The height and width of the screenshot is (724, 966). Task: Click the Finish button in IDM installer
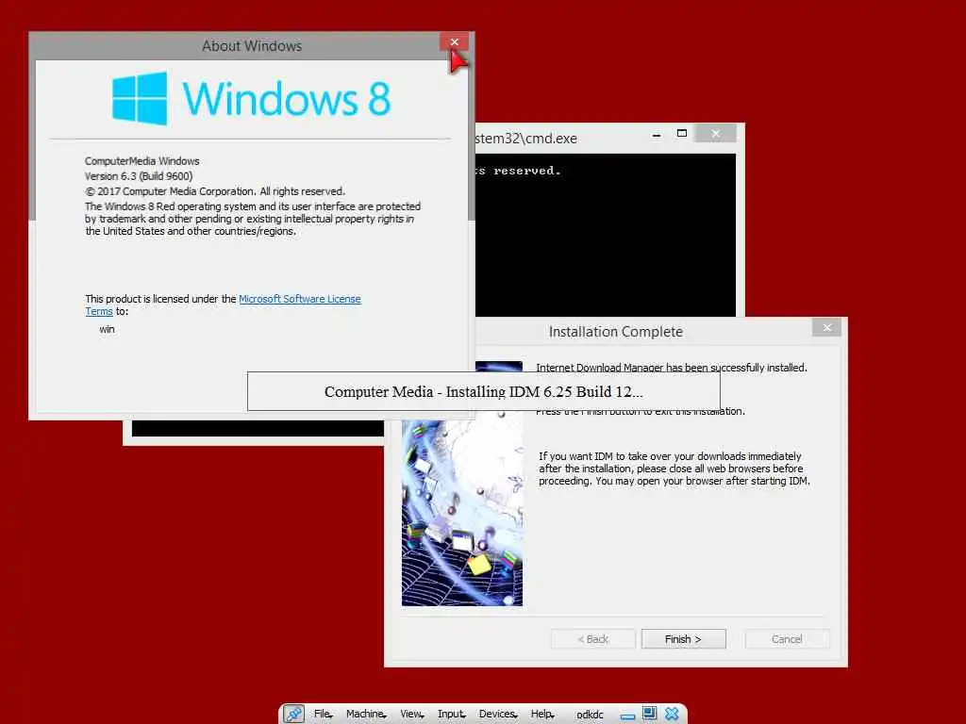(683, 639)
